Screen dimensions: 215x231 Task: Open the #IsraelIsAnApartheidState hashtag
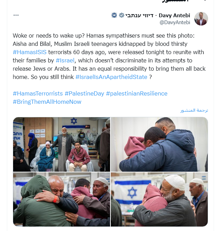click(111, 77)
